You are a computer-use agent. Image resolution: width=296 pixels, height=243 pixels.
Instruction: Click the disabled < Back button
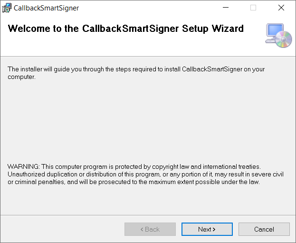click(x=150, y=229)
